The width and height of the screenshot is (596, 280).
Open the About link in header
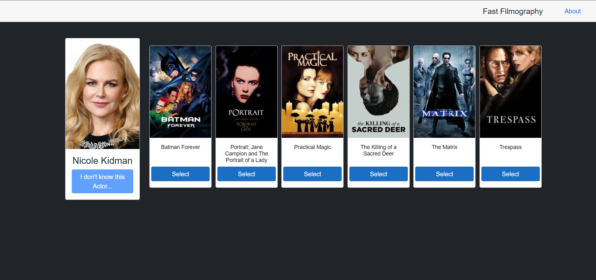pos(572,11)
